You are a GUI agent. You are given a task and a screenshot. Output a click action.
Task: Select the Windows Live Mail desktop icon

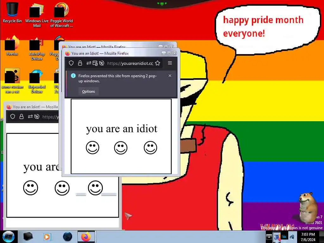(x=37, y=15)
